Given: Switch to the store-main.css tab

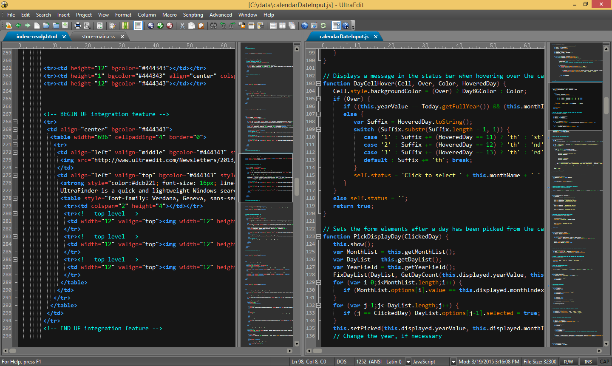Looking at the screenshot, I should (x=98, y=37).
